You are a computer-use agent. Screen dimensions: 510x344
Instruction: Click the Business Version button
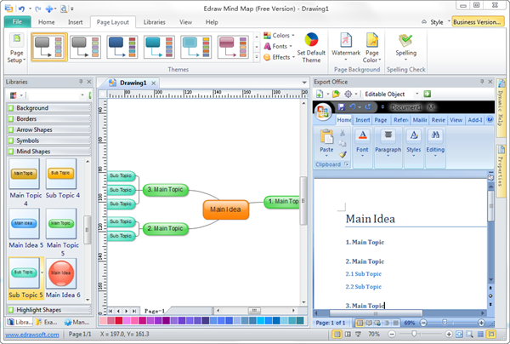(x=477, y=22)
